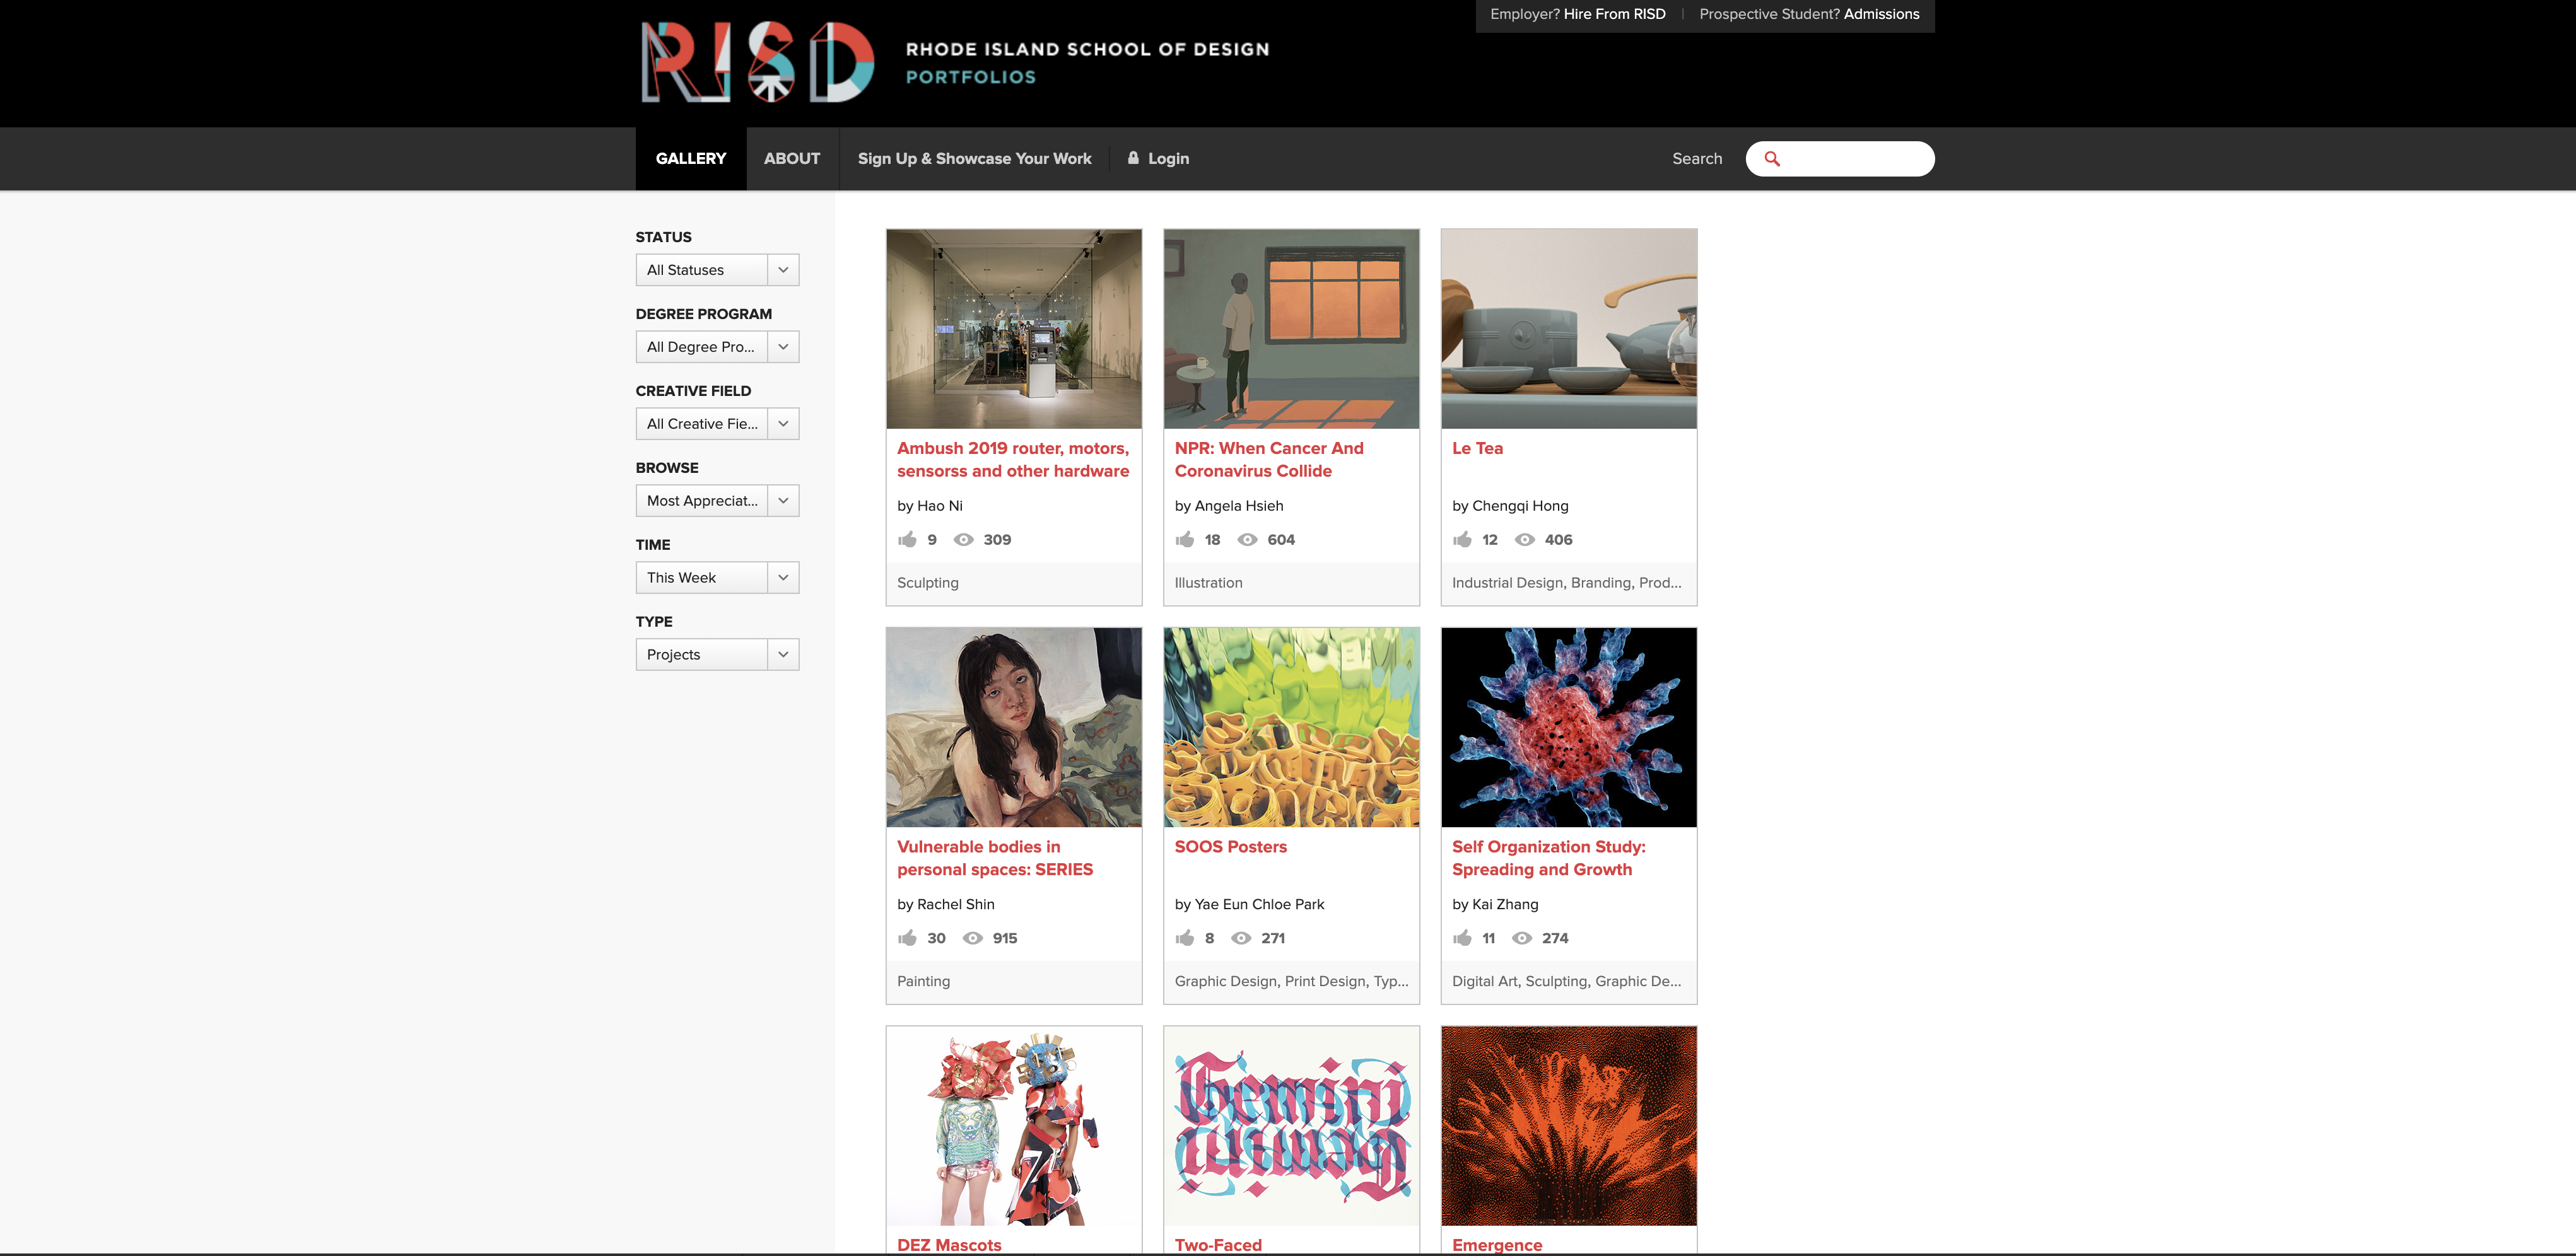Open the All Statuses dropdown

pos(717,270)
